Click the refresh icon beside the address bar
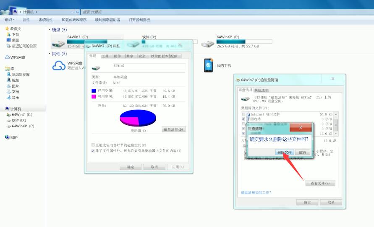The image size is (374, 227). coord(77,12)
